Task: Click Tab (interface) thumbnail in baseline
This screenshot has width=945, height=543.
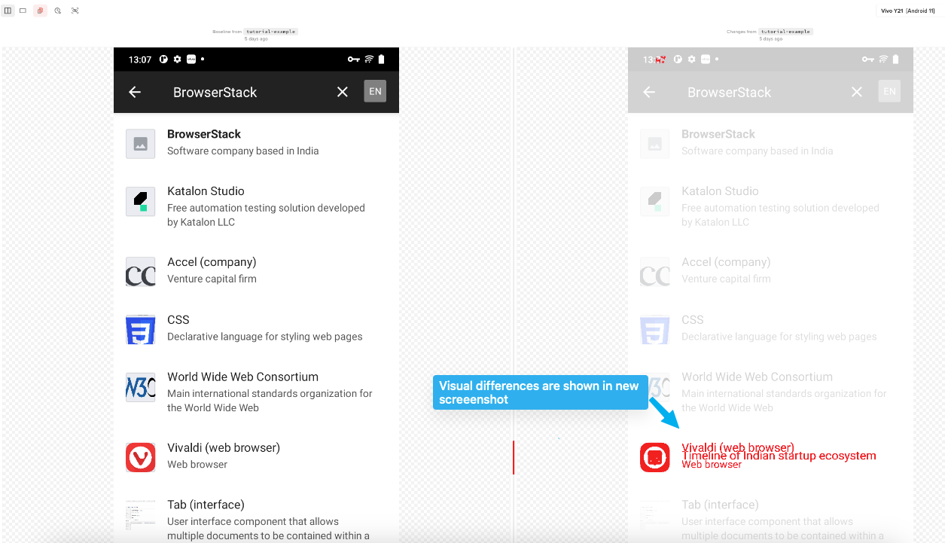Action: click(141, 515)
